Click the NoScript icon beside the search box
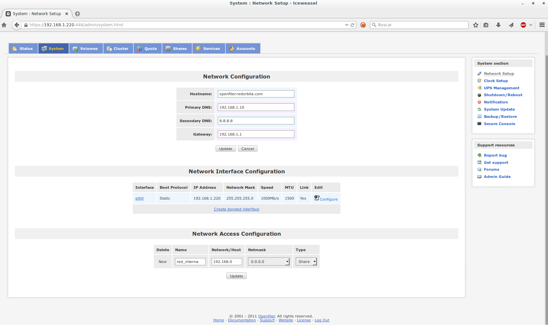The height and width of the screenshot is (325, 548). pyautogui.click(x=363, y=25)
